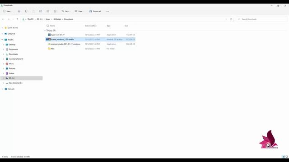The image size is (289, 162).
Task: Click OS (C:) in the address breadcrumb
Action: [x=39, y=19]
